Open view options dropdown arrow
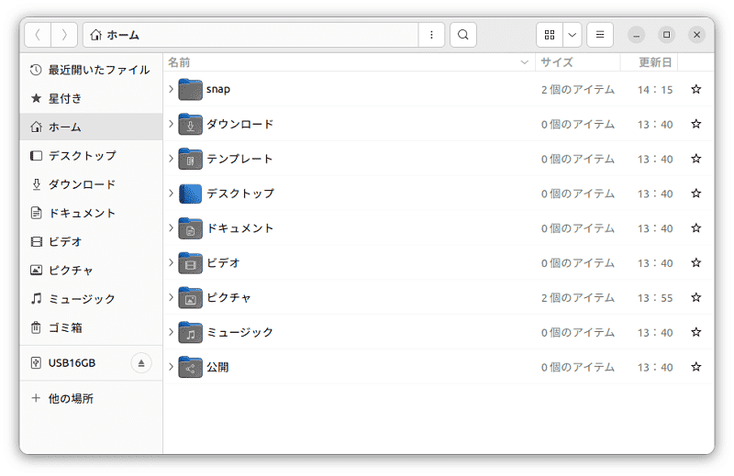The image size is (734, 476). pyautogui.click(x=572, y=35)
